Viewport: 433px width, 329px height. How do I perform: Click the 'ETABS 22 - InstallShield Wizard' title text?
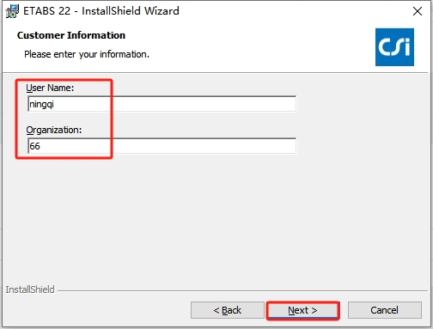(x=101, y=11)
